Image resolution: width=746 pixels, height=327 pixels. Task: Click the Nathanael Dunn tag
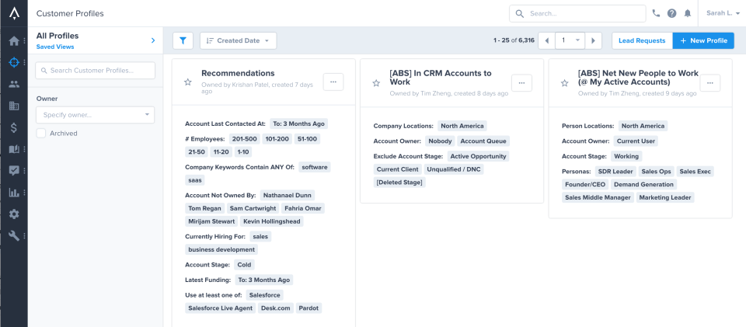click(x=288, y=195)
